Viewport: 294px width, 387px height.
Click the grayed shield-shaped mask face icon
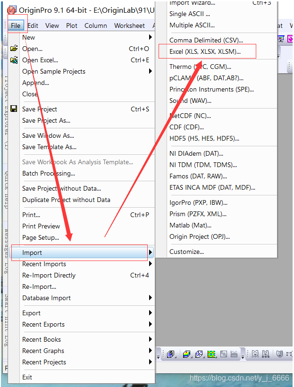pyautogui.click(x=280, y=354)
